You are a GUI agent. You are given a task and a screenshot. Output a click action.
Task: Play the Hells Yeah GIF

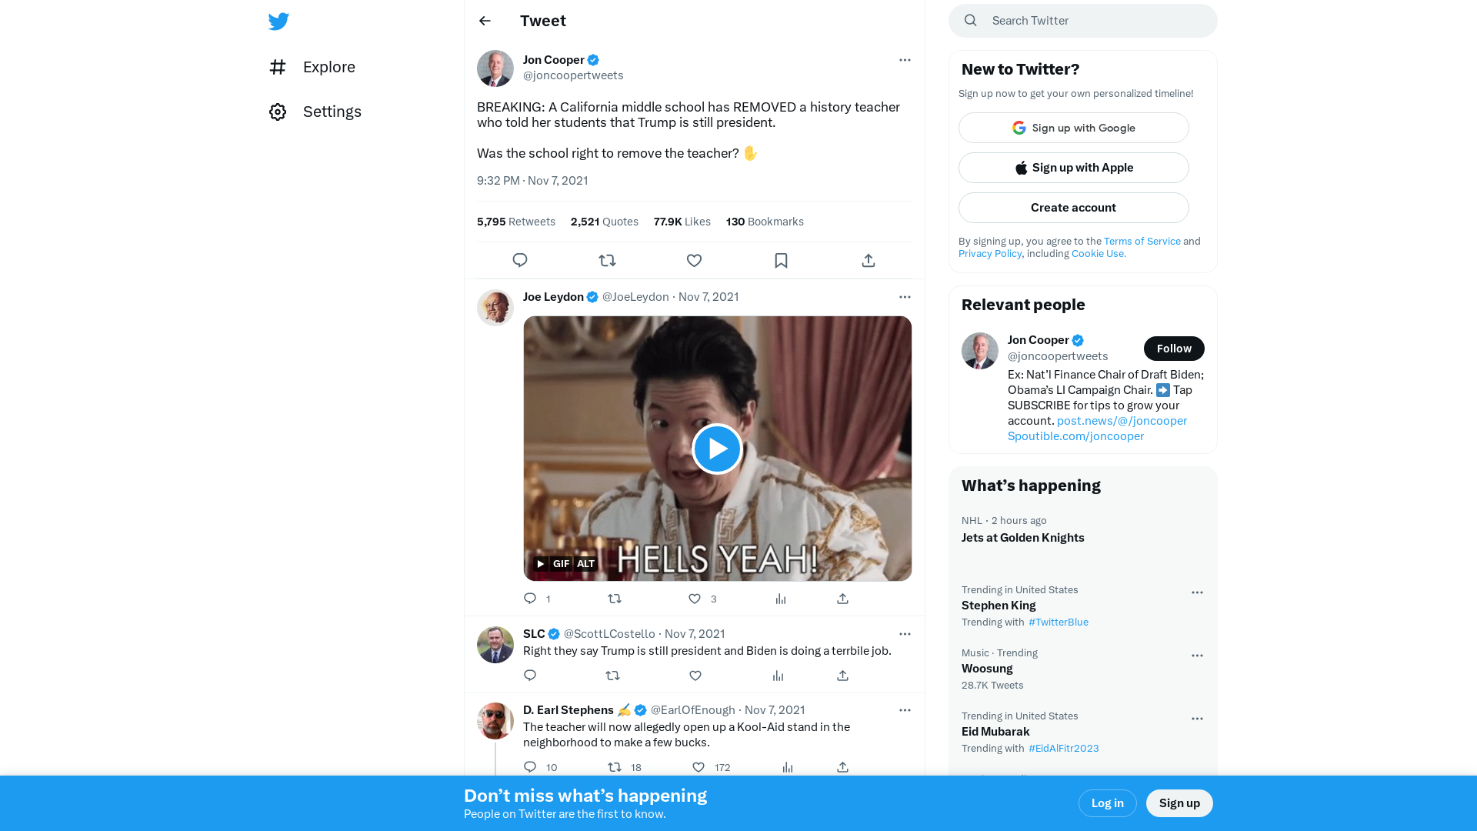717,449
